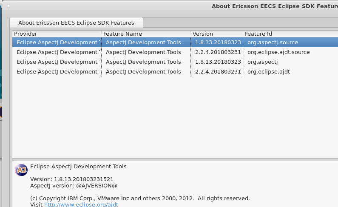Click the Copyright IBM Corp., VMware Inc line
This screenshot has height=207, width=338.
(x=140, y=198)
